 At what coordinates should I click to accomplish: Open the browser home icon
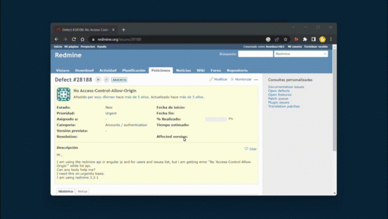(83, 39)
